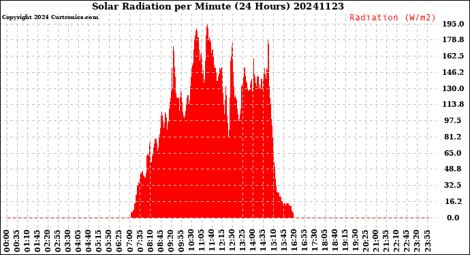Click the 17:30 time axis label
Screen dimensions: 470x255
point(314,241)
